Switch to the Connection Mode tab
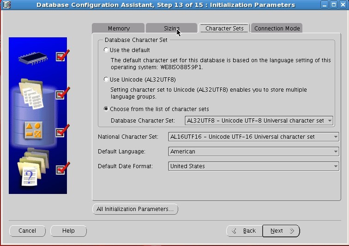This screenshot has height=246, width=349. pos(277,28)
